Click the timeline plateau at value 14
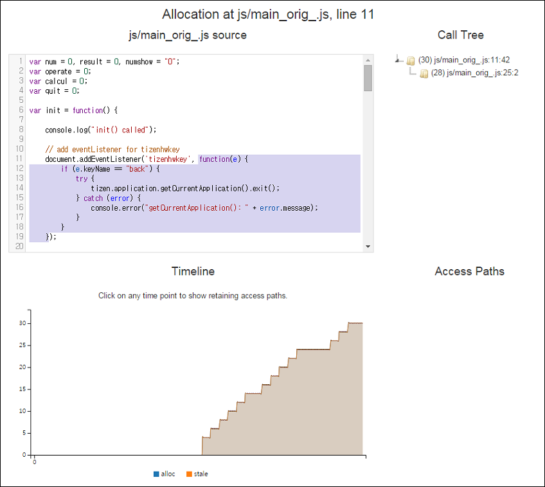 click(253, 393)
